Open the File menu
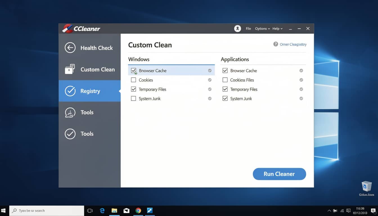378x216 pixels. point(248,28)
